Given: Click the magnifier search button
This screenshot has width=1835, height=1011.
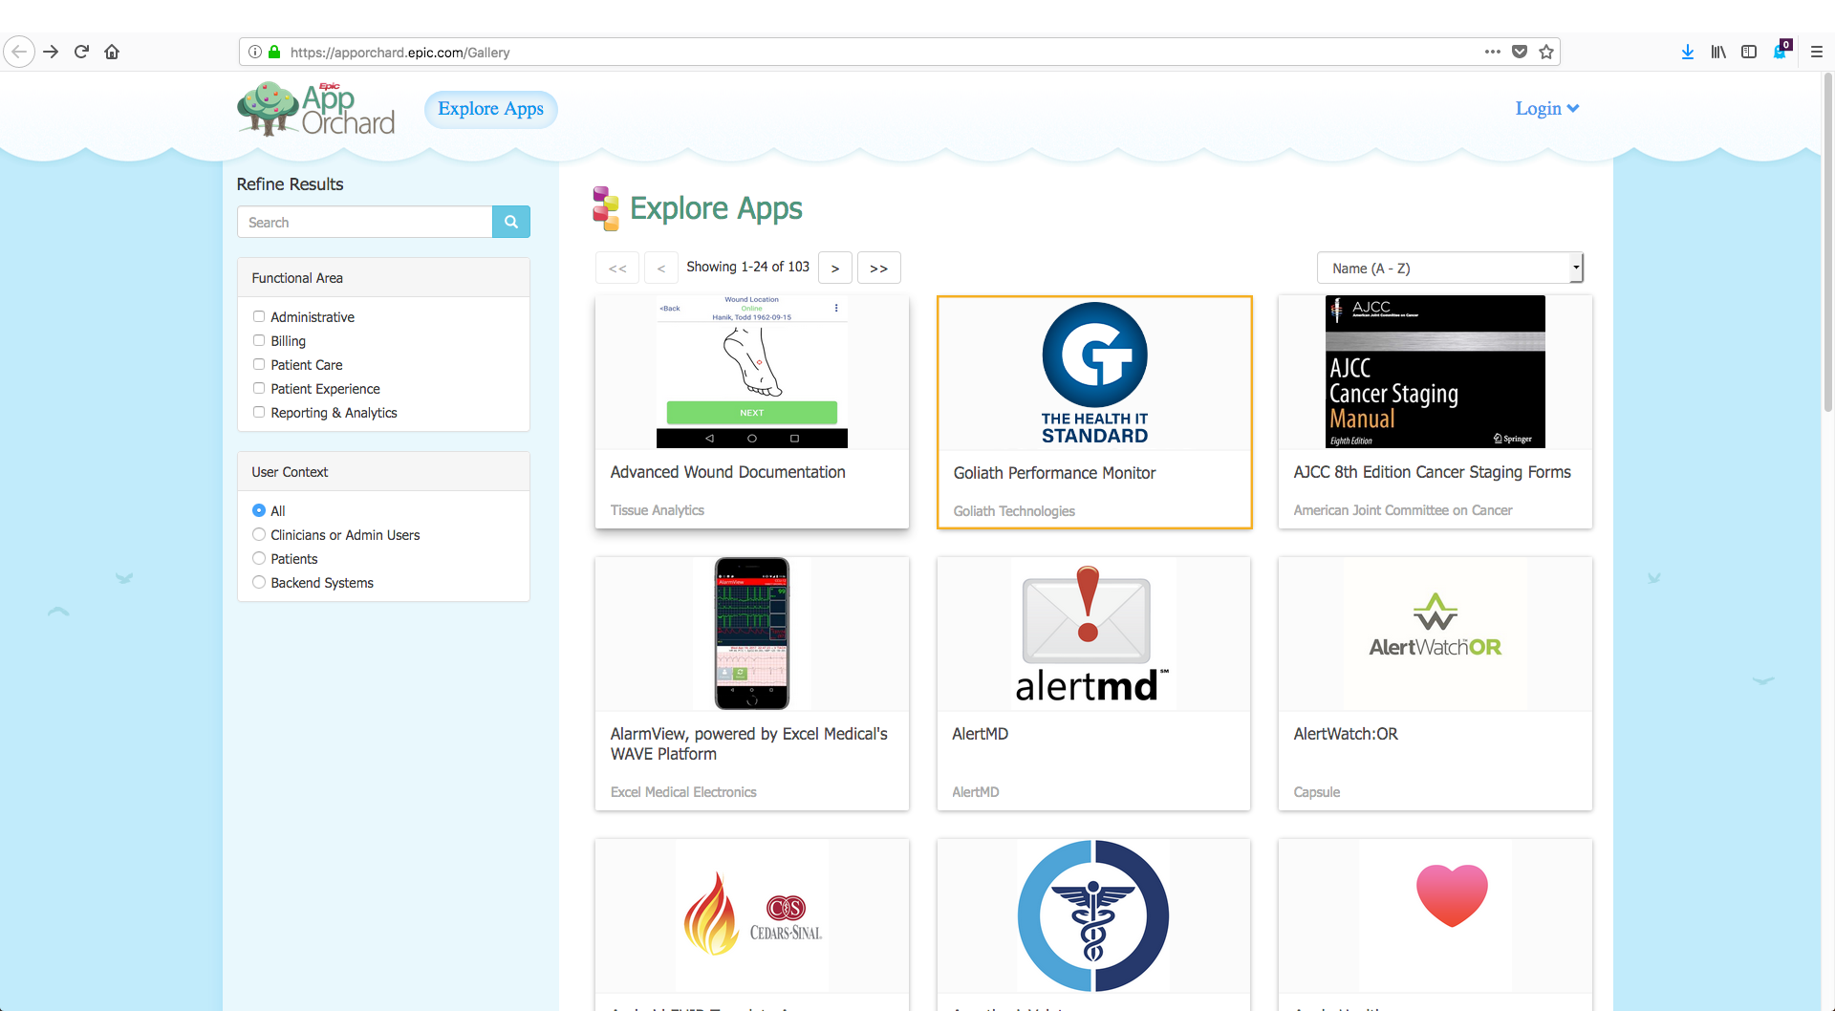Looking at the screenshot, I should 511,222.
